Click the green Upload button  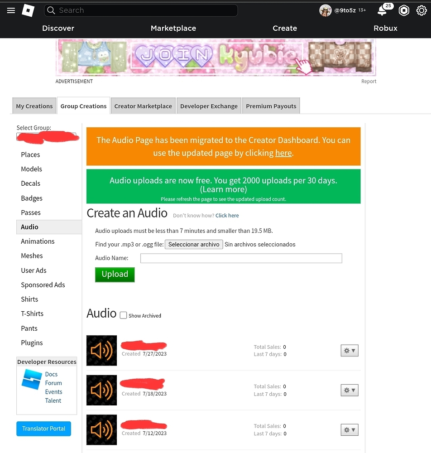click(115, 274)
